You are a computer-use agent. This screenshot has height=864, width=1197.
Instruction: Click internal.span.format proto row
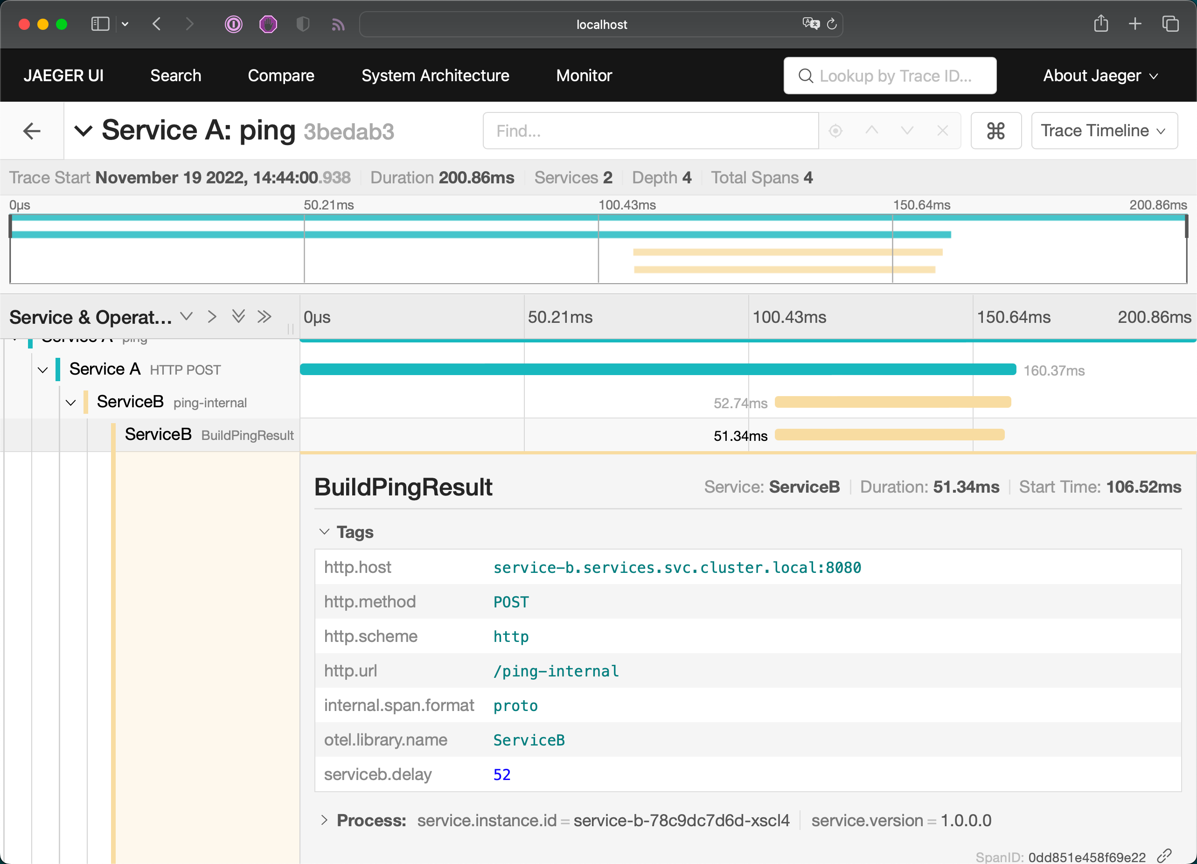pyautogui.click(x=747, y=705)
